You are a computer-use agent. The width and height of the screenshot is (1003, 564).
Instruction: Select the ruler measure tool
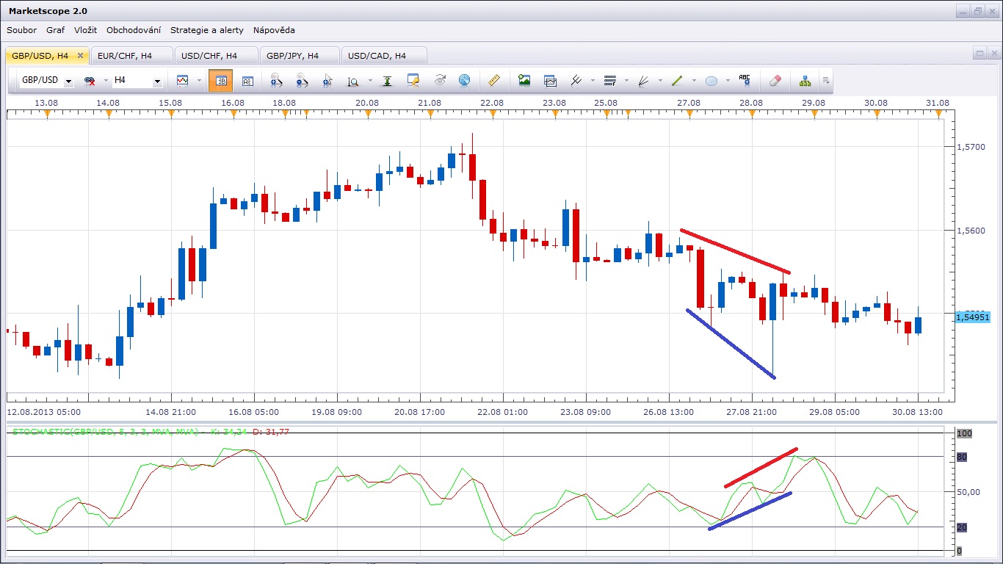point(494,81)
